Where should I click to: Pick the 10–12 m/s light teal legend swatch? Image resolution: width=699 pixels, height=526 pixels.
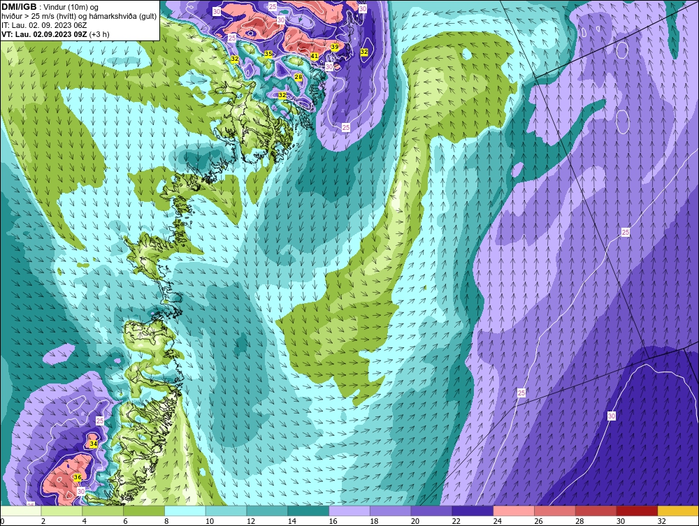pos(226,511)
